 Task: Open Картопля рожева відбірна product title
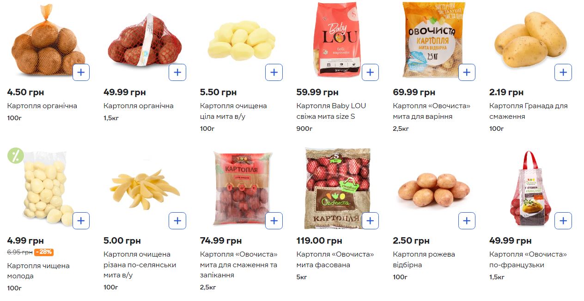click(424, 259)
